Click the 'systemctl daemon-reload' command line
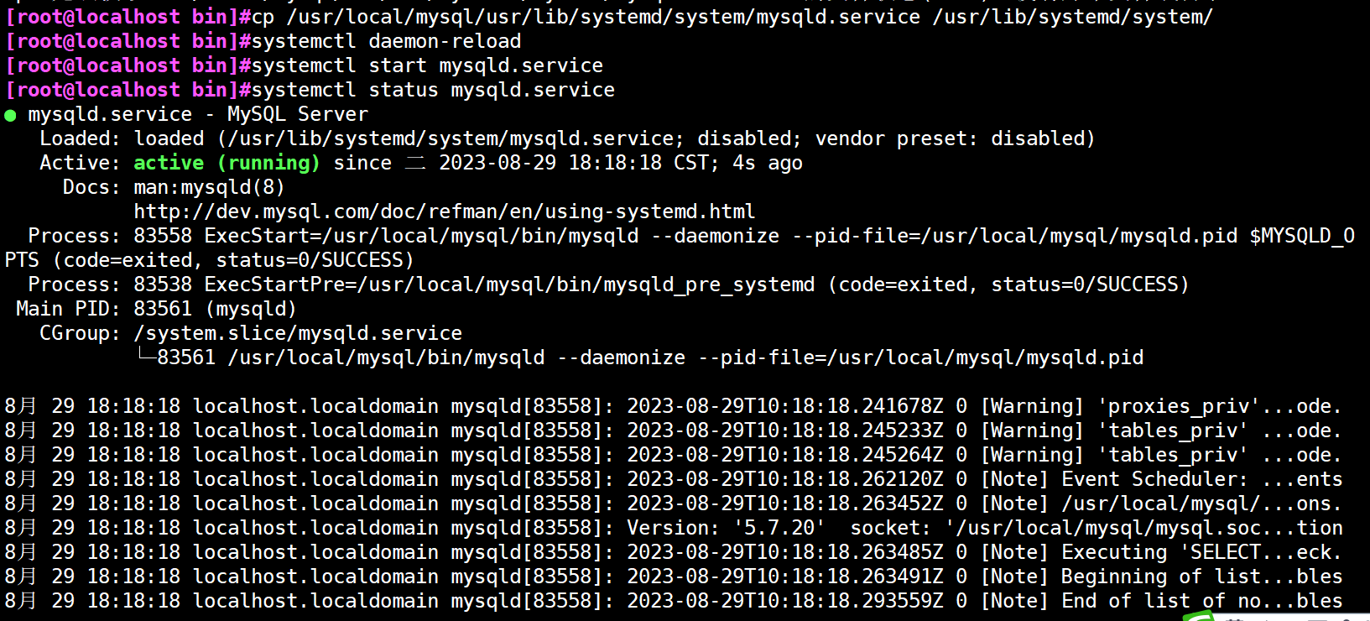The width and height of the screenshot is (1370, 621). coord(386,41)
